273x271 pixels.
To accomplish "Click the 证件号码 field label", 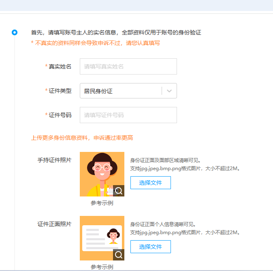I will (x=60, y=115).
